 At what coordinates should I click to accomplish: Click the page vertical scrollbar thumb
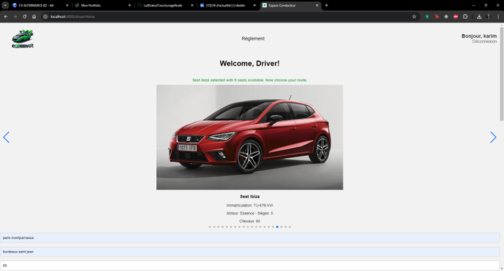pyautogui.click(x=501, y=74)
